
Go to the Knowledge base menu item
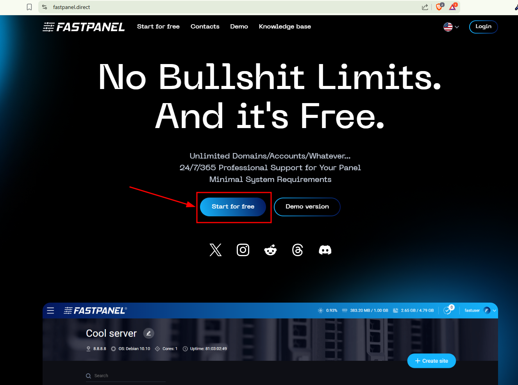(285, 27)
